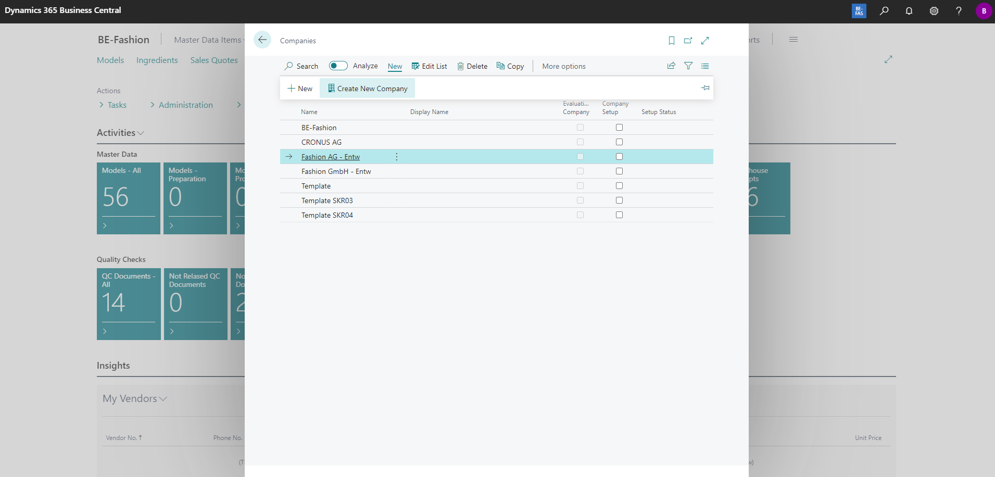Open the settings gear icon
The width and height of the screenshot is (995, 477).
(934, 11)
